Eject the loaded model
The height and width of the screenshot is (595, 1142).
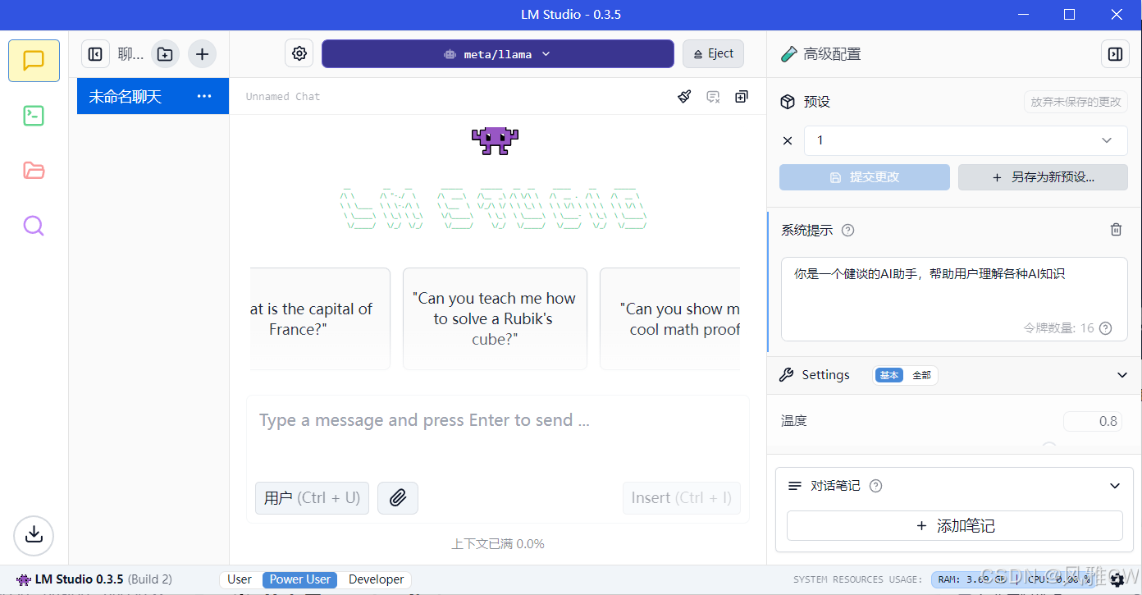713,54
